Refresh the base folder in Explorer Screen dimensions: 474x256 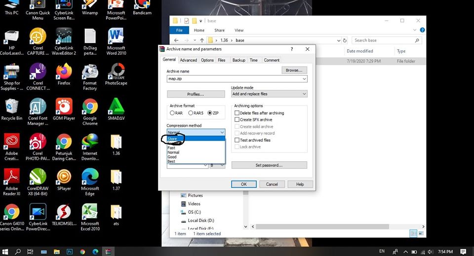pyautogui.click(x=345, y=40)
